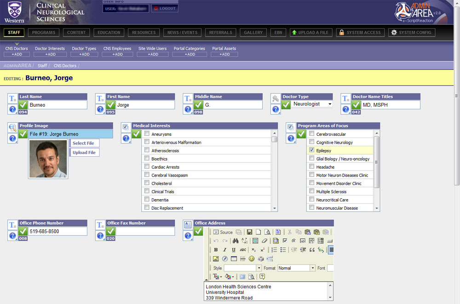This screenshot has width=460, height=304.
Task: Open the Style dropdown in the editor
Action: tap(259, 268)
